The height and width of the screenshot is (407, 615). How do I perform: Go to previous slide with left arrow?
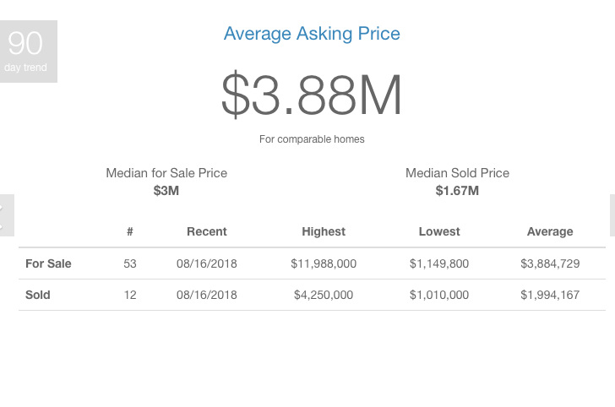7,215
